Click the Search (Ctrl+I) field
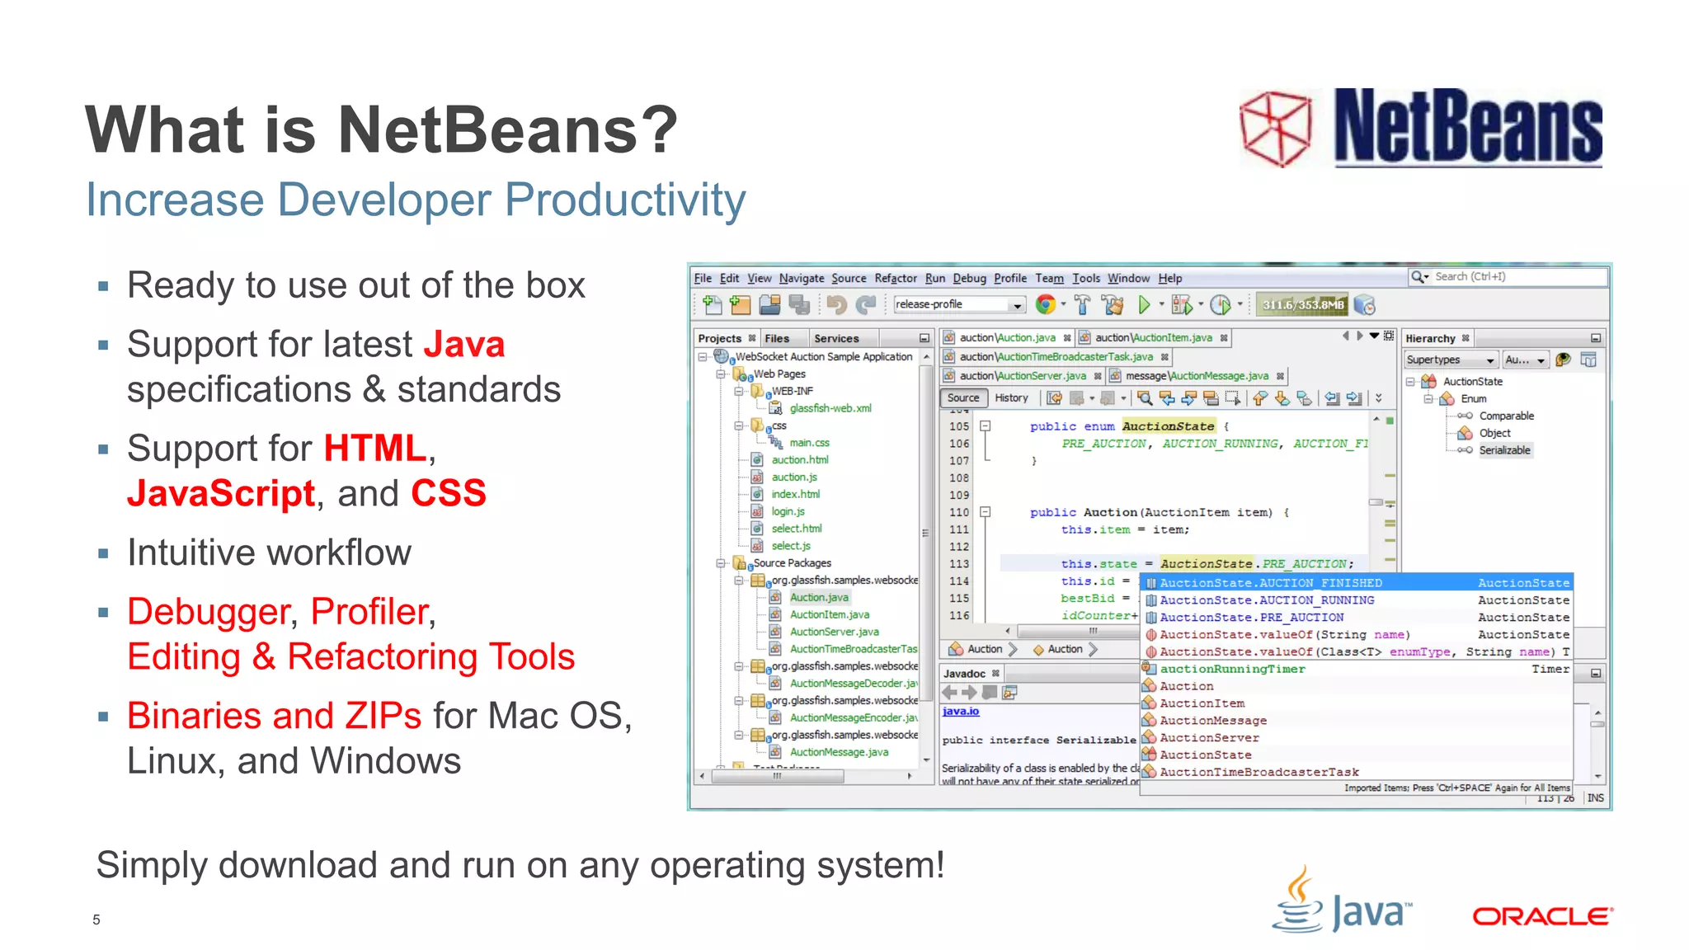The height and width of the screenshot is (950, 1689). point(1508,277)
